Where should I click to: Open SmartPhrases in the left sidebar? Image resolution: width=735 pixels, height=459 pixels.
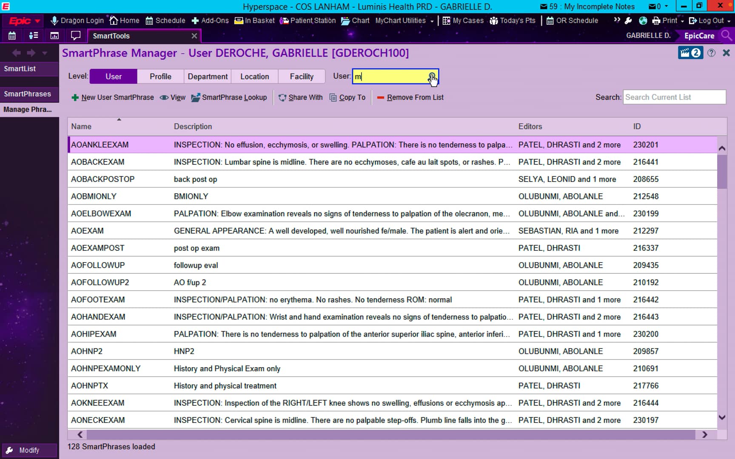[x=29, y=94]
